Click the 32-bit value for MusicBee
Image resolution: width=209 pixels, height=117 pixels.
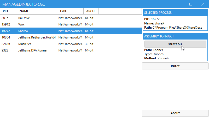(89, 44)
